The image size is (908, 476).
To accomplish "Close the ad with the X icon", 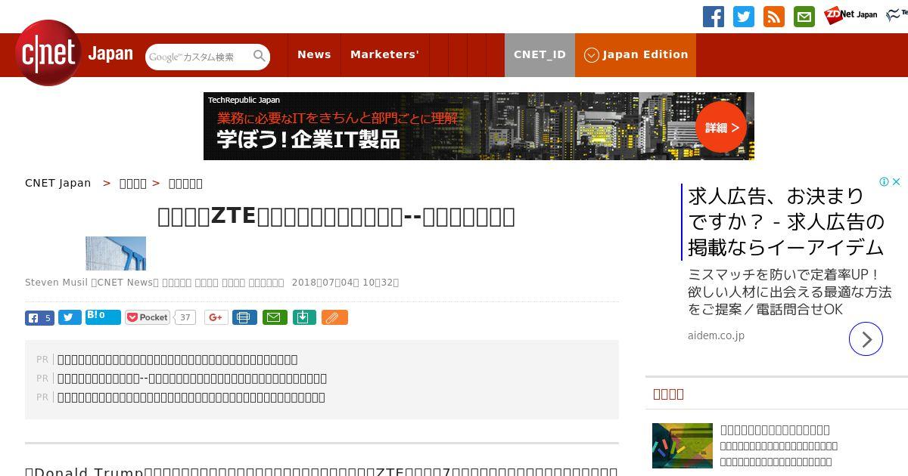I will tap(896, 182).
